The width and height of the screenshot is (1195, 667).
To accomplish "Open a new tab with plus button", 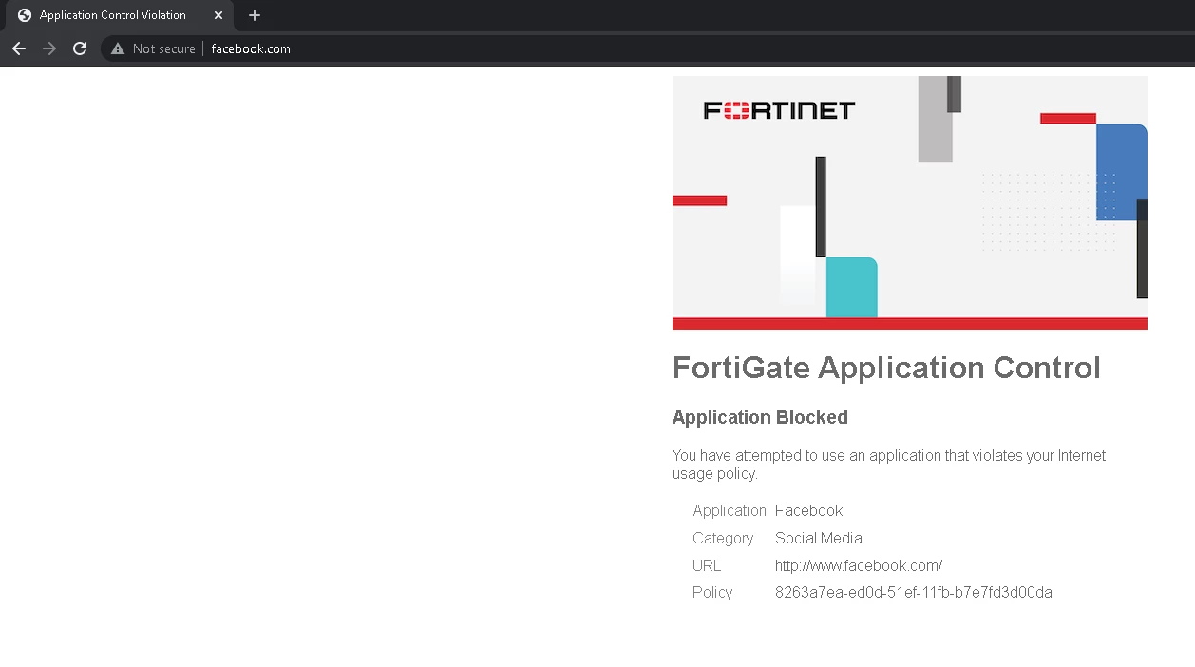I will [x=254, y=15].
